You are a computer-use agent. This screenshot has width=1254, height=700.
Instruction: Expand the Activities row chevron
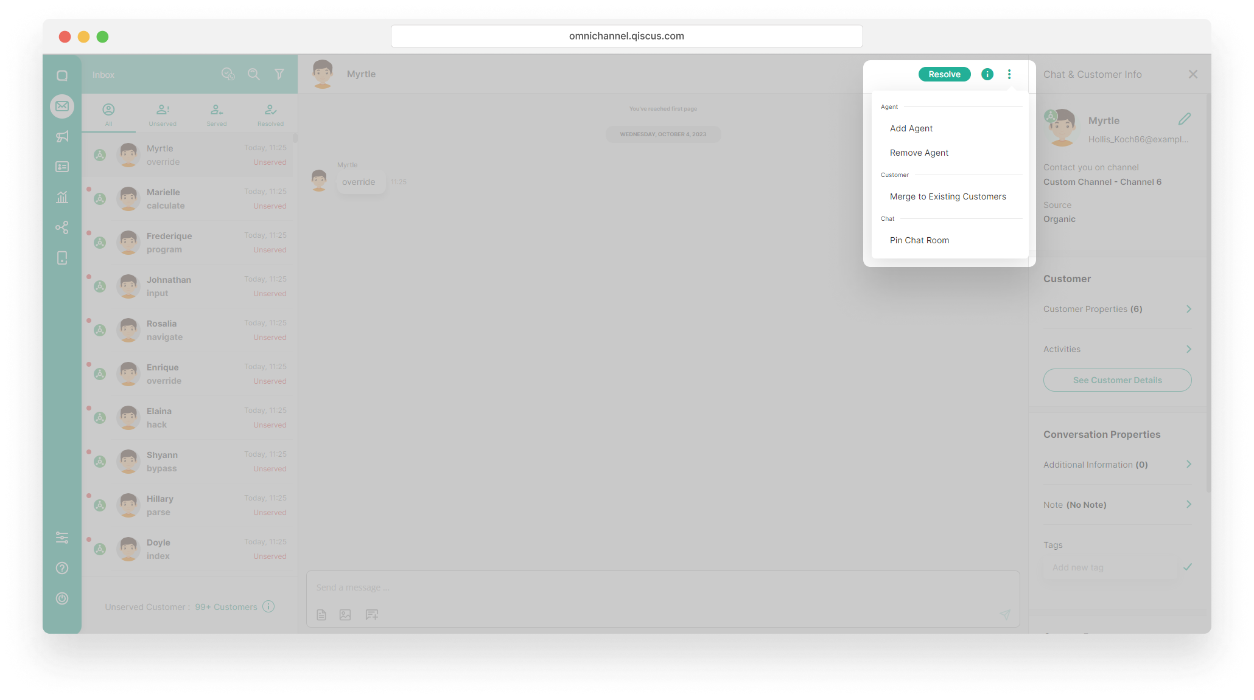point(1189,349)
